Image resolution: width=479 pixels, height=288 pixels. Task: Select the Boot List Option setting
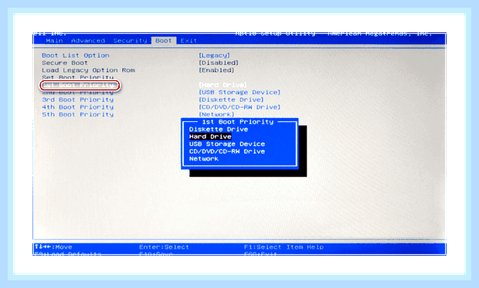(x=76, y=56)
